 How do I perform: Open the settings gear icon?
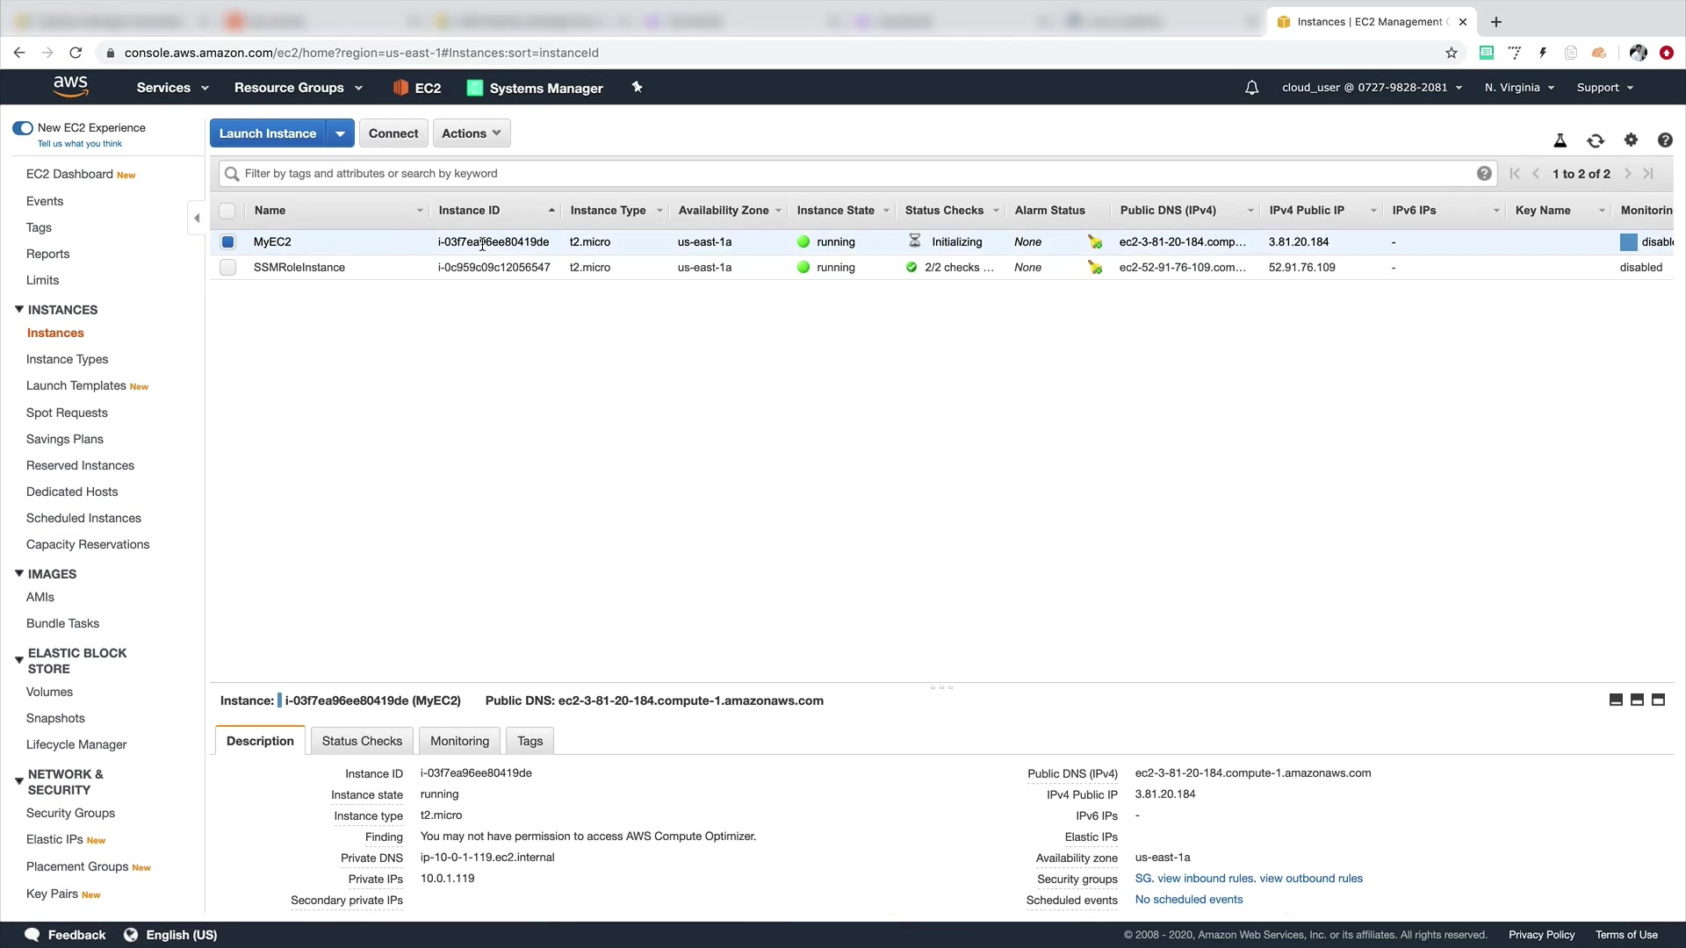pyautogui.click(x=1631, y=140)
